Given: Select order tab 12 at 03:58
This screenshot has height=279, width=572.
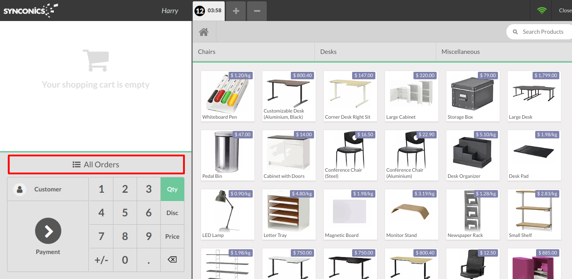Looking at the screenshot, I should (x=209, y=11).
